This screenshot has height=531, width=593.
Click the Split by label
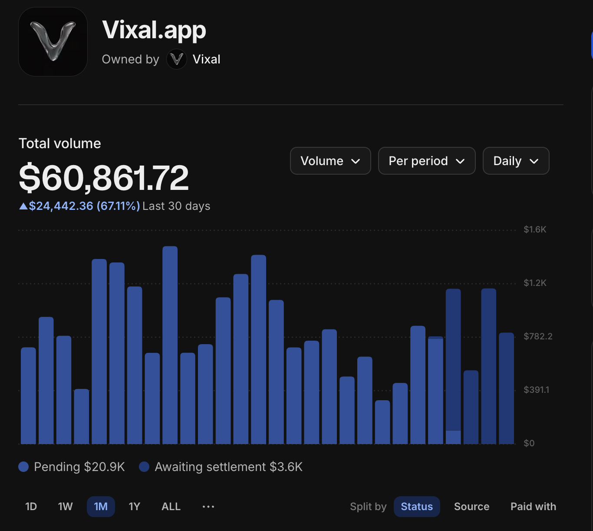368,507
